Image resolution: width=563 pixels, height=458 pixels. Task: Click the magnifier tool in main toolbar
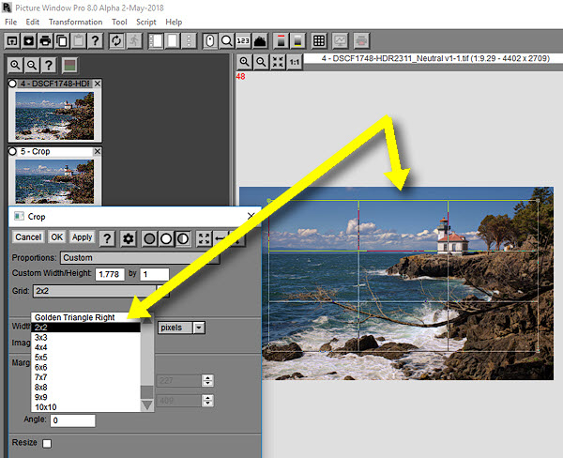point(226,40)
